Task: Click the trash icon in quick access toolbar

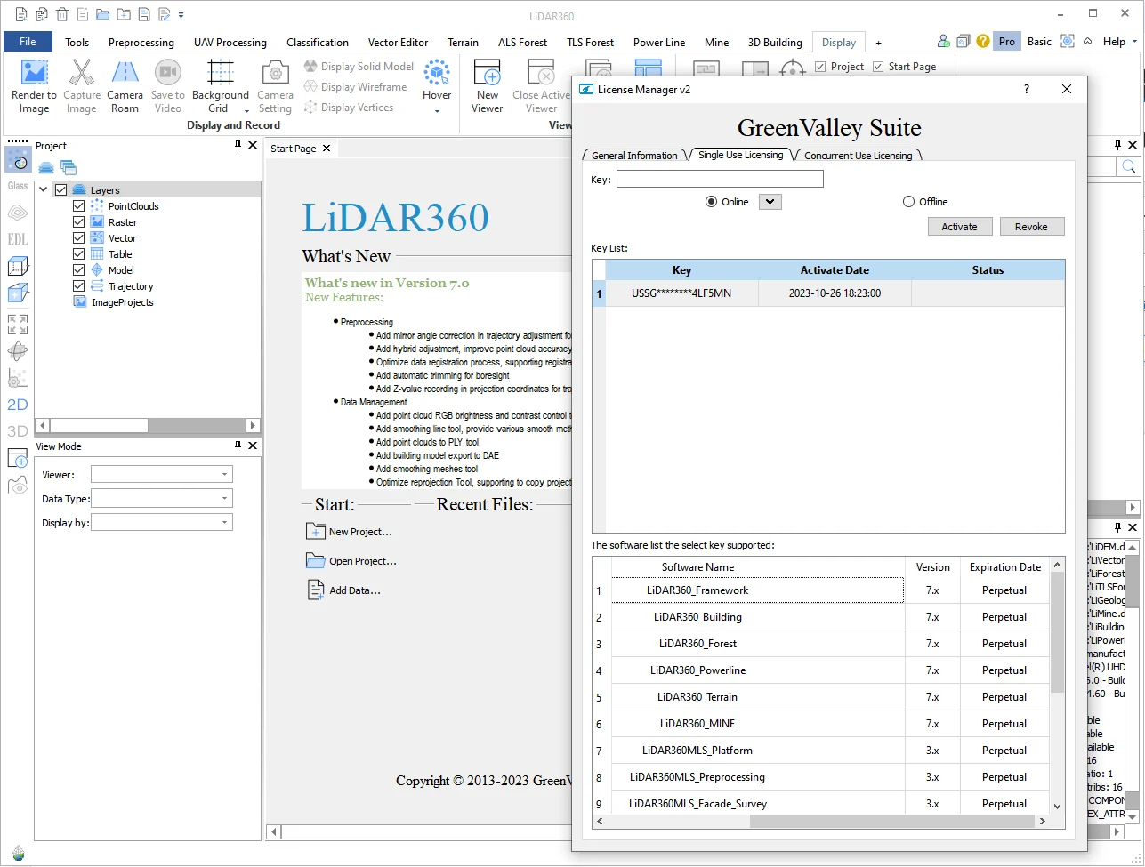Action: [61, 14]
